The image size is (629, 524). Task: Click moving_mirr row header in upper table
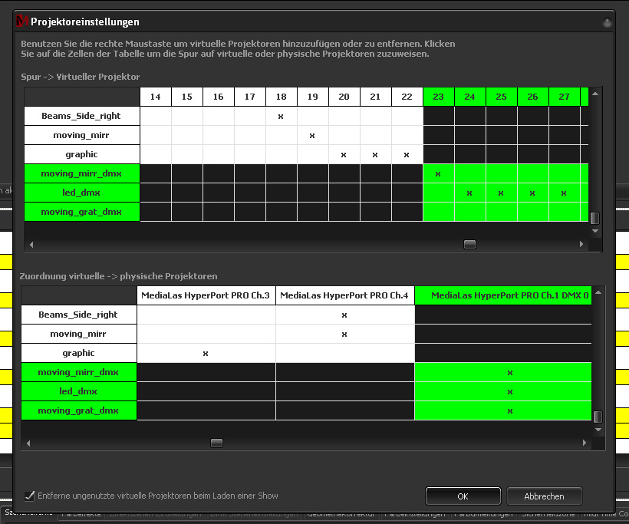[82, 135]
